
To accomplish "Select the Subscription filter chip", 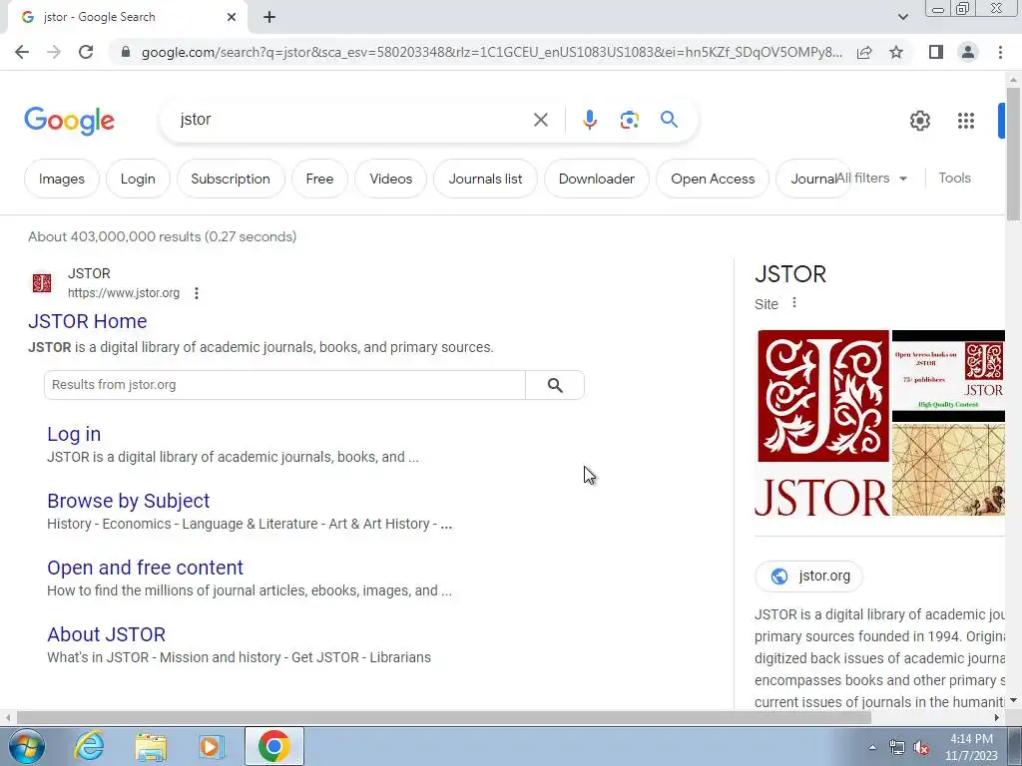I will tap(231, 179).
